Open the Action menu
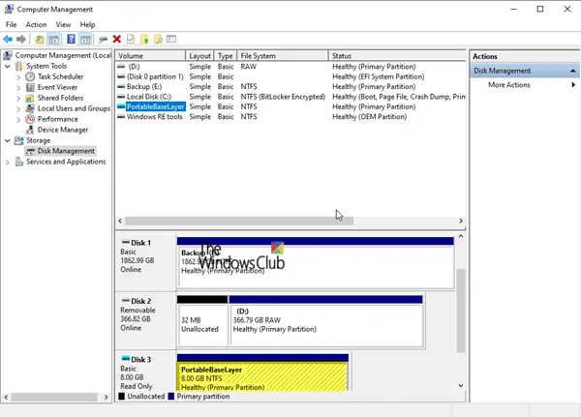Image resolution: width=581 pixels, height=417 pixels. click(36, 24)
